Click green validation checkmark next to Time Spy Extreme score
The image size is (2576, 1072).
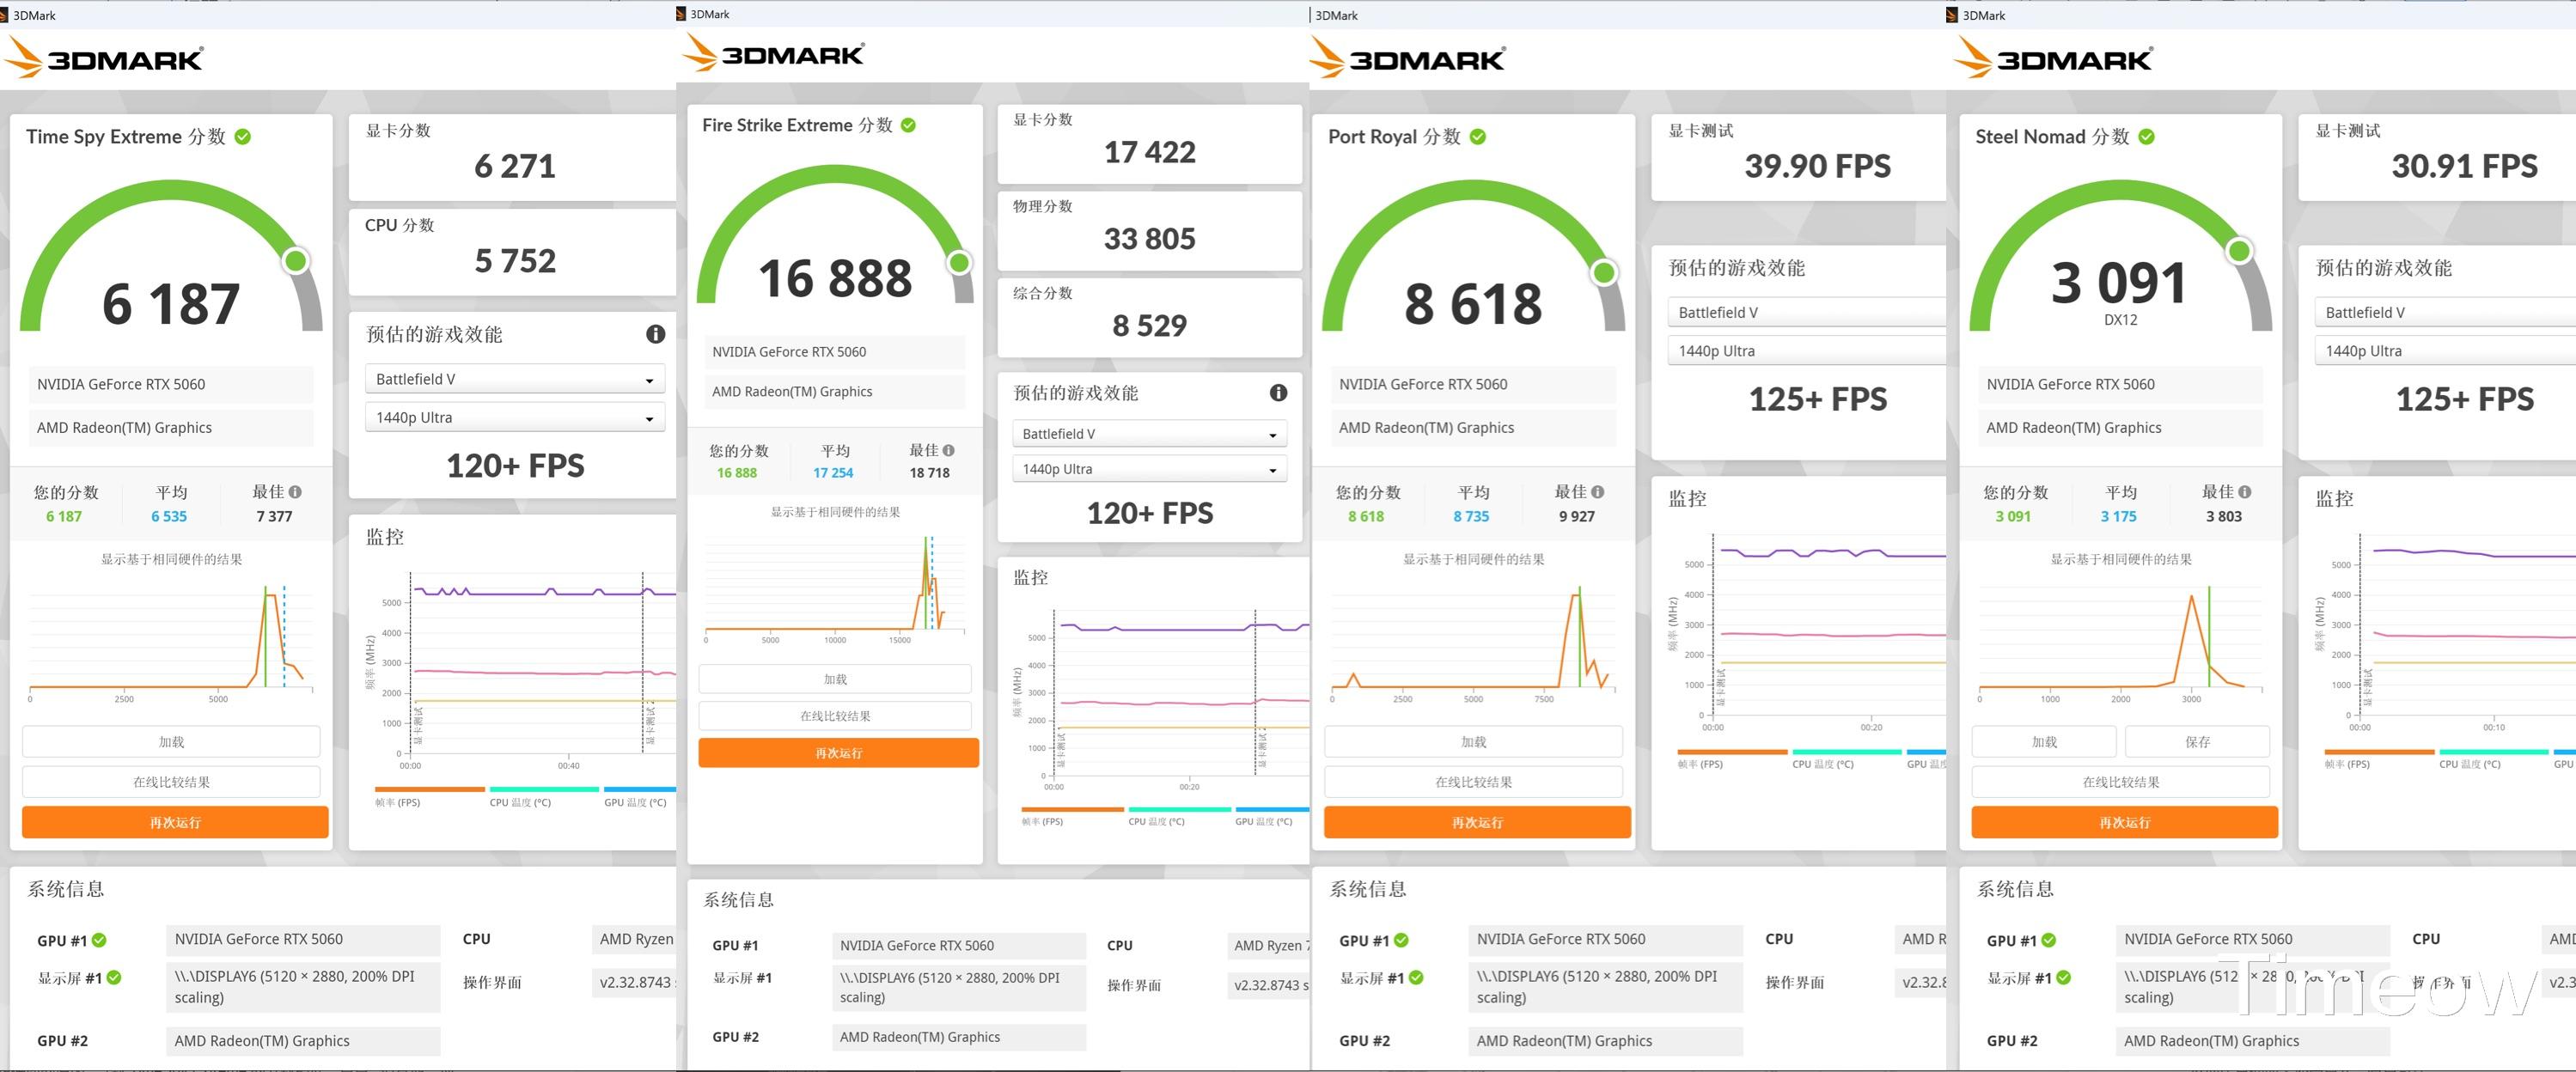pos(243,137)
